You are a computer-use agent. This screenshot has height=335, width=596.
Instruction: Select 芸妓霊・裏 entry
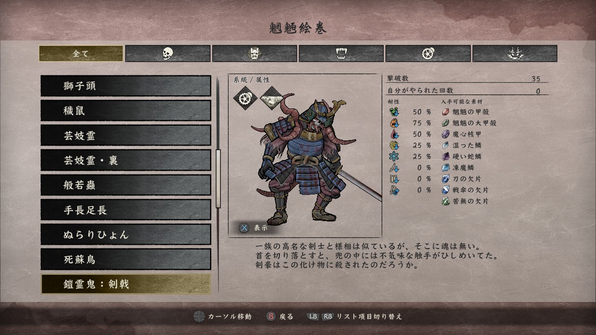[126, 160]
